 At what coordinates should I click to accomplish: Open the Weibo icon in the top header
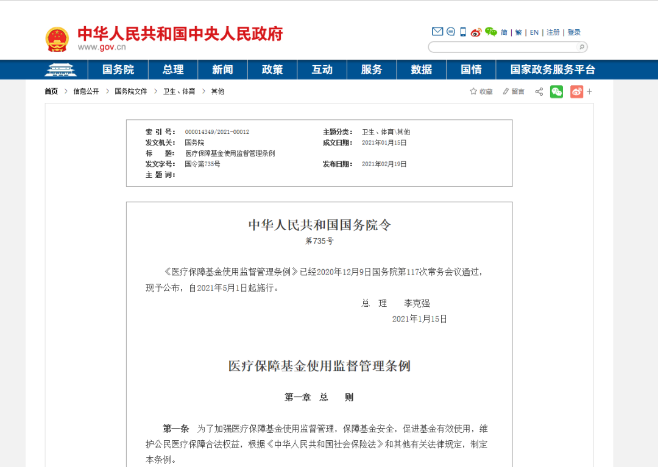click(476, 32)
